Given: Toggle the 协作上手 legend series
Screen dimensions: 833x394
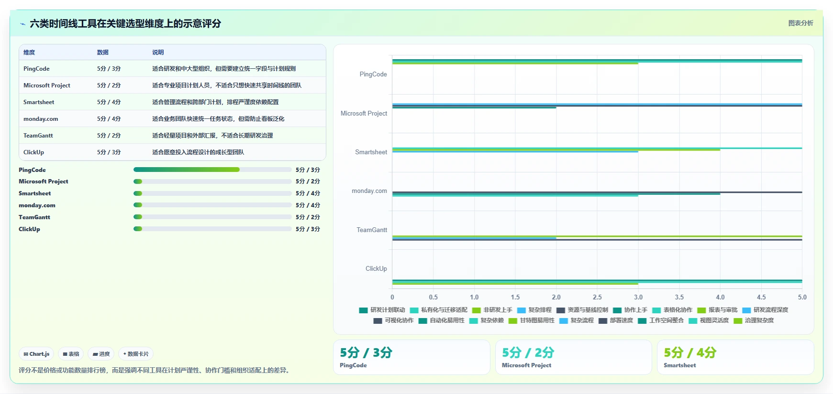Looking at the screenshot, I should (x=630, y=310).
